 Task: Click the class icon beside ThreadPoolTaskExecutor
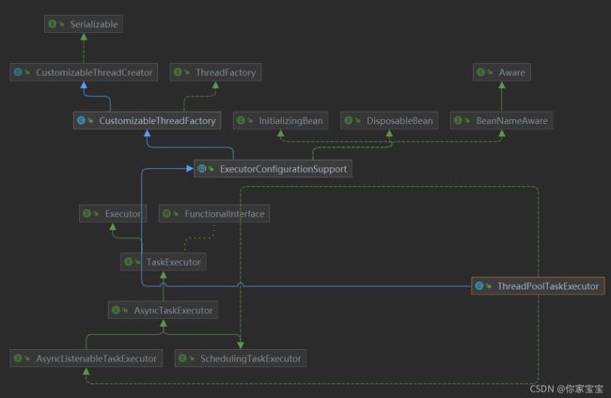479,286
